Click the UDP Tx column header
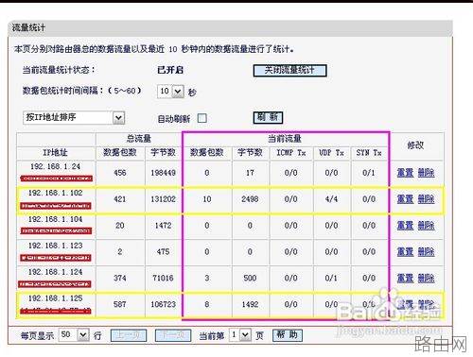This screenshot has width=473, height=357. coord(331,153)
